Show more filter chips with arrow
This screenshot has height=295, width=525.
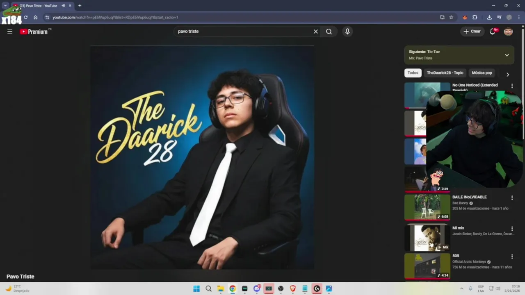coord(507,74)
